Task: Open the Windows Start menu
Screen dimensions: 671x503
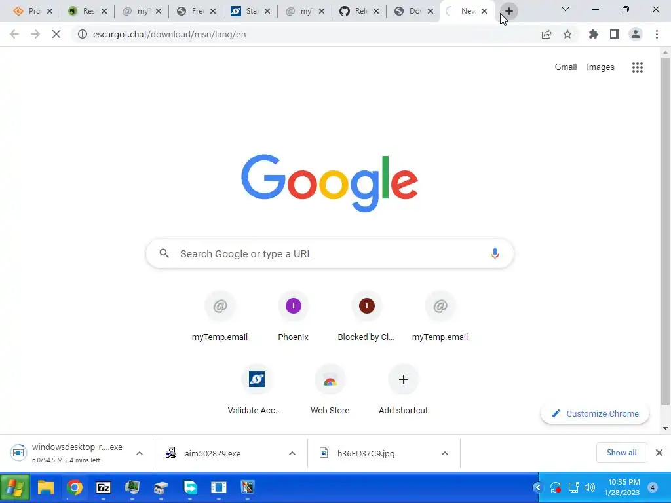Action: click(x=15, y=487)
